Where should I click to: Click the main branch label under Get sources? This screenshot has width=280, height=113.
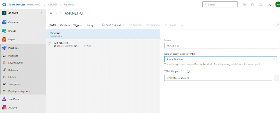point(89,46)
